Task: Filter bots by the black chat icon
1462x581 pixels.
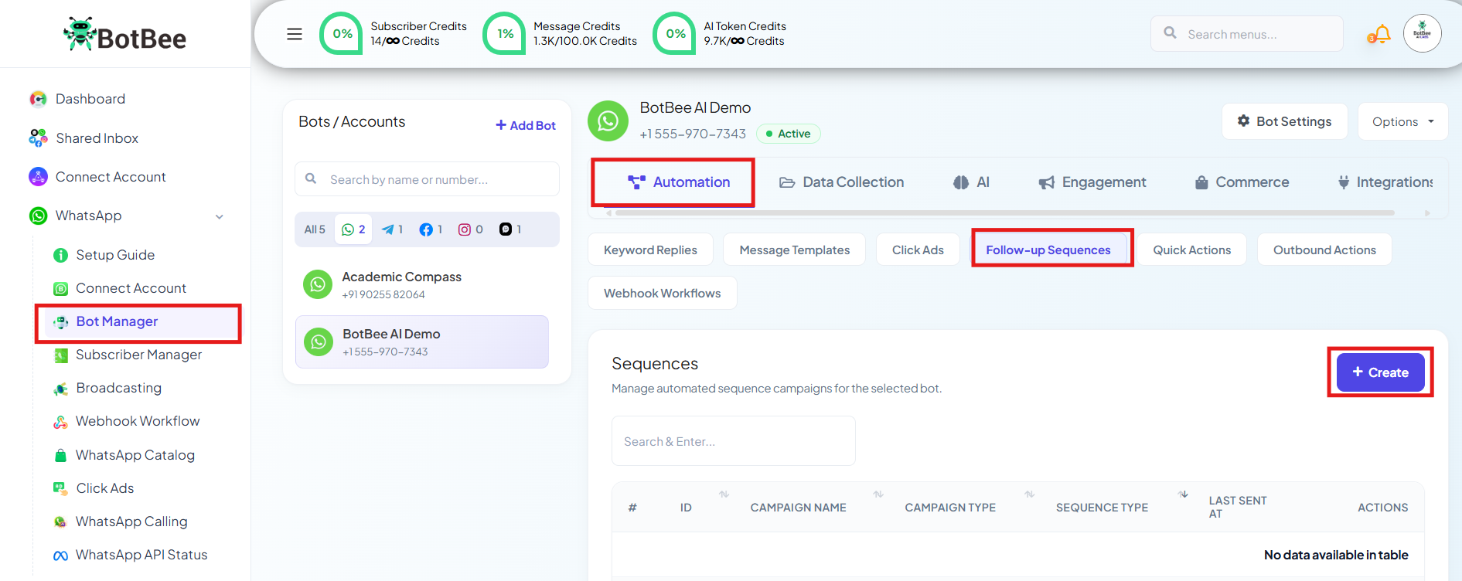Action: pos(510,229)
